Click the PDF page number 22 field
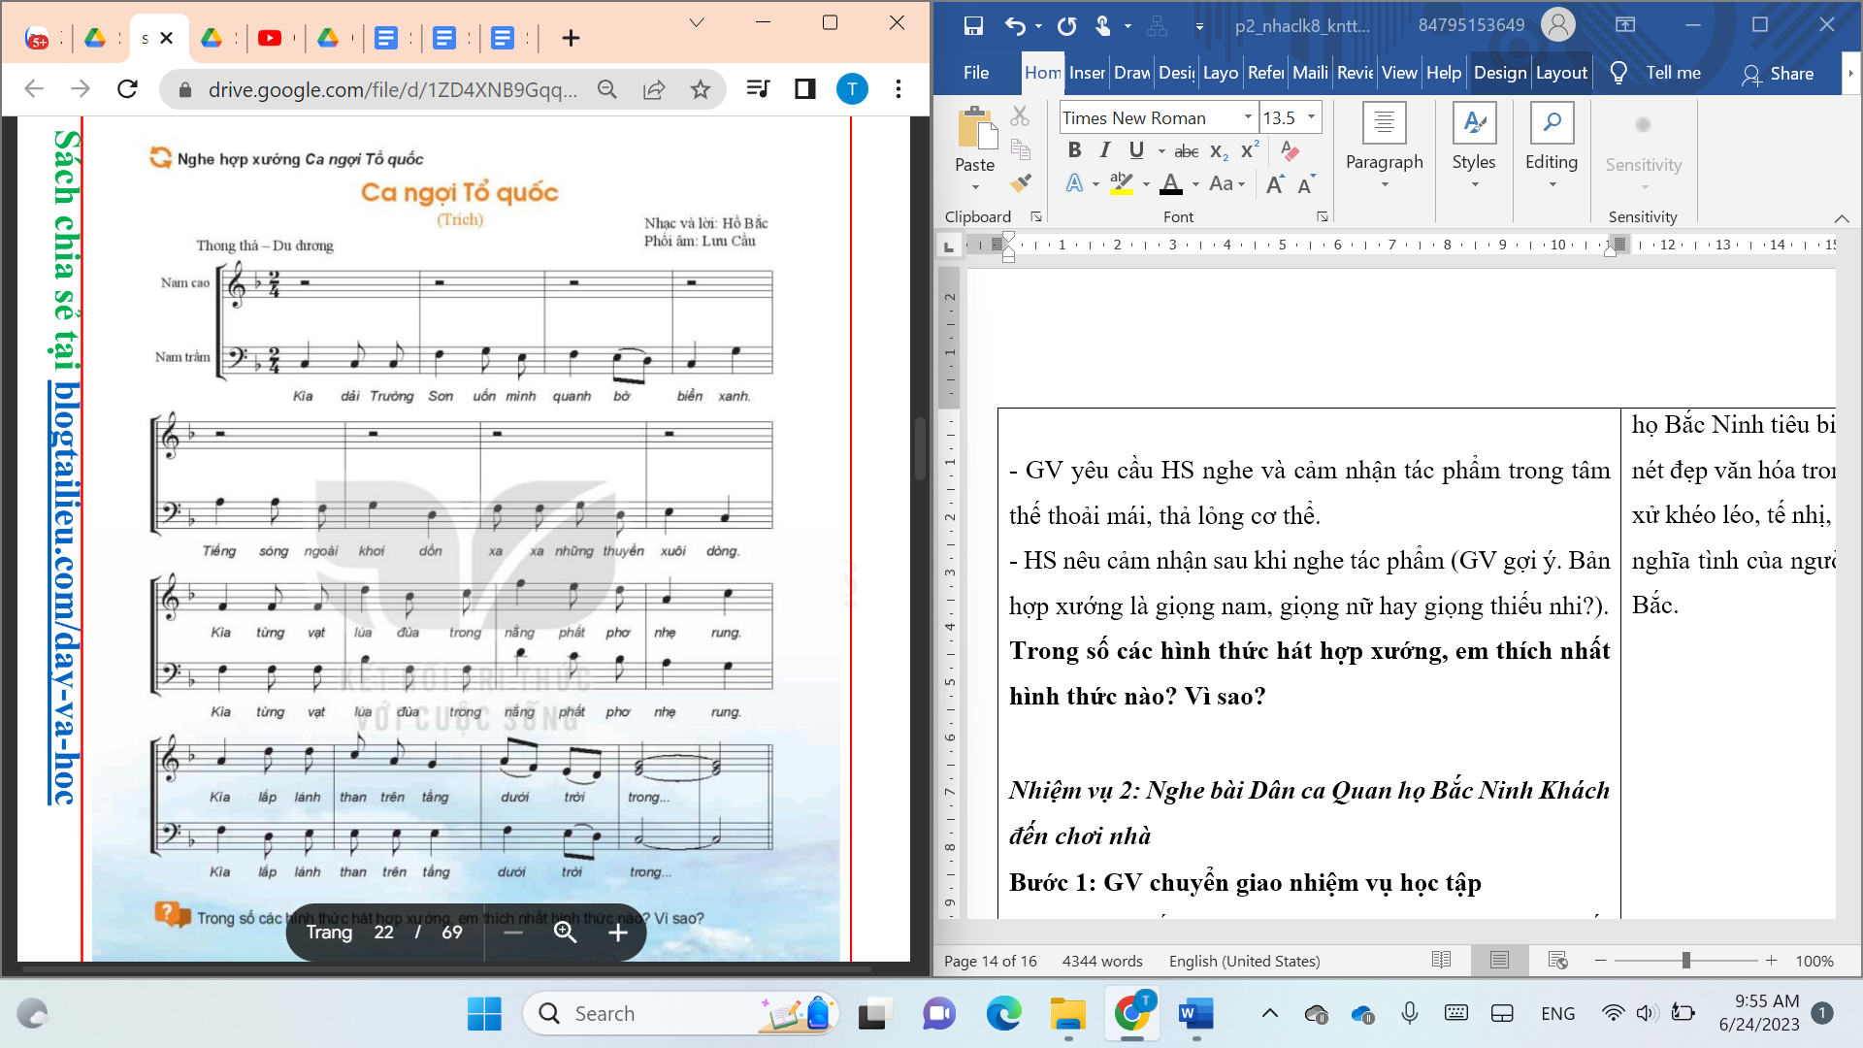This screenshot has height=1048, width=1863. (x=384, y=933)
